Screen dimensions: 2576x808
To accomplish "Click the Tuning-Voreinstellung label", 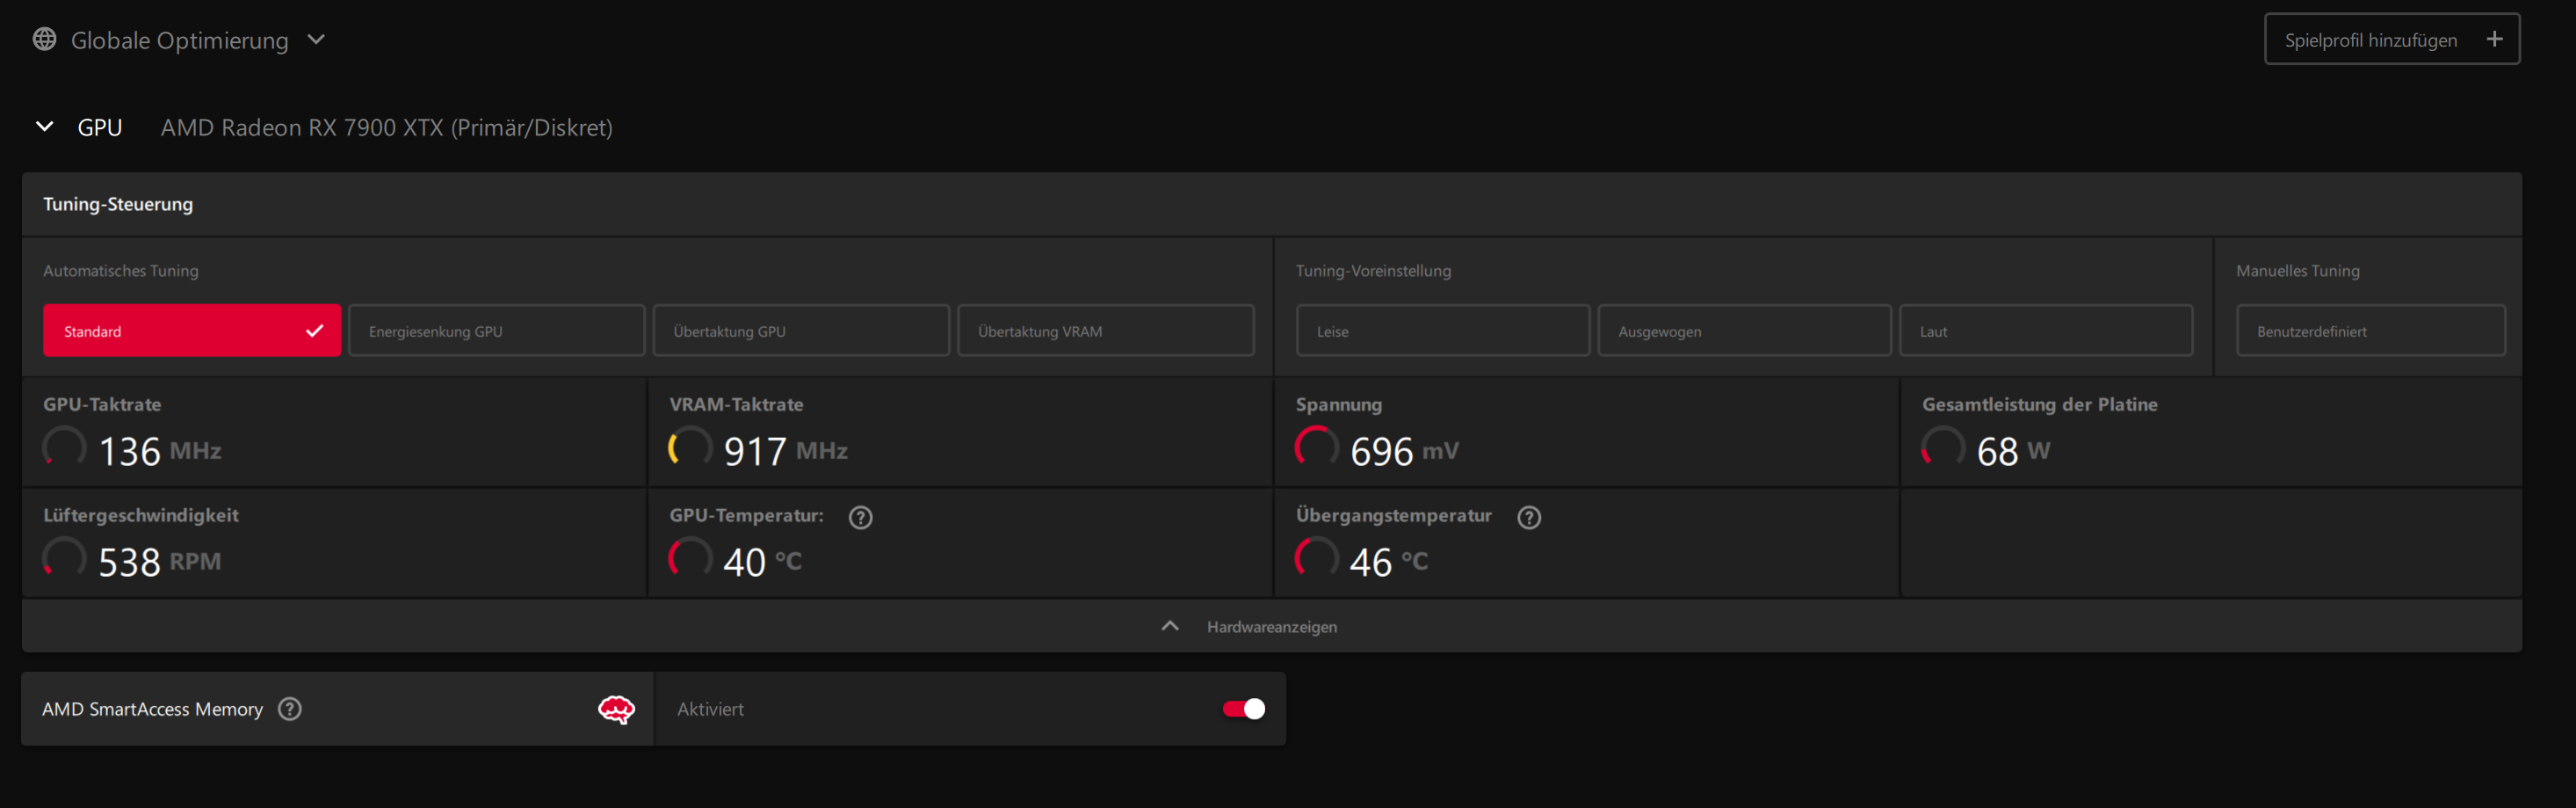I will pos(1373,270).
